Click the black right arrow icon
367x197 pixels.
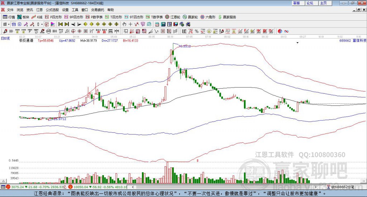79,24
